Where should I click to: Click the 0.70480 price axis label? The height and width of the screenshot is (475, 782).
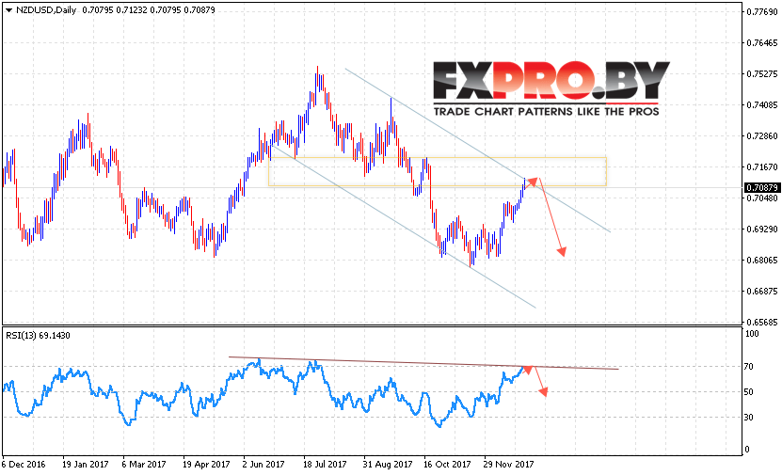point(762,198)
